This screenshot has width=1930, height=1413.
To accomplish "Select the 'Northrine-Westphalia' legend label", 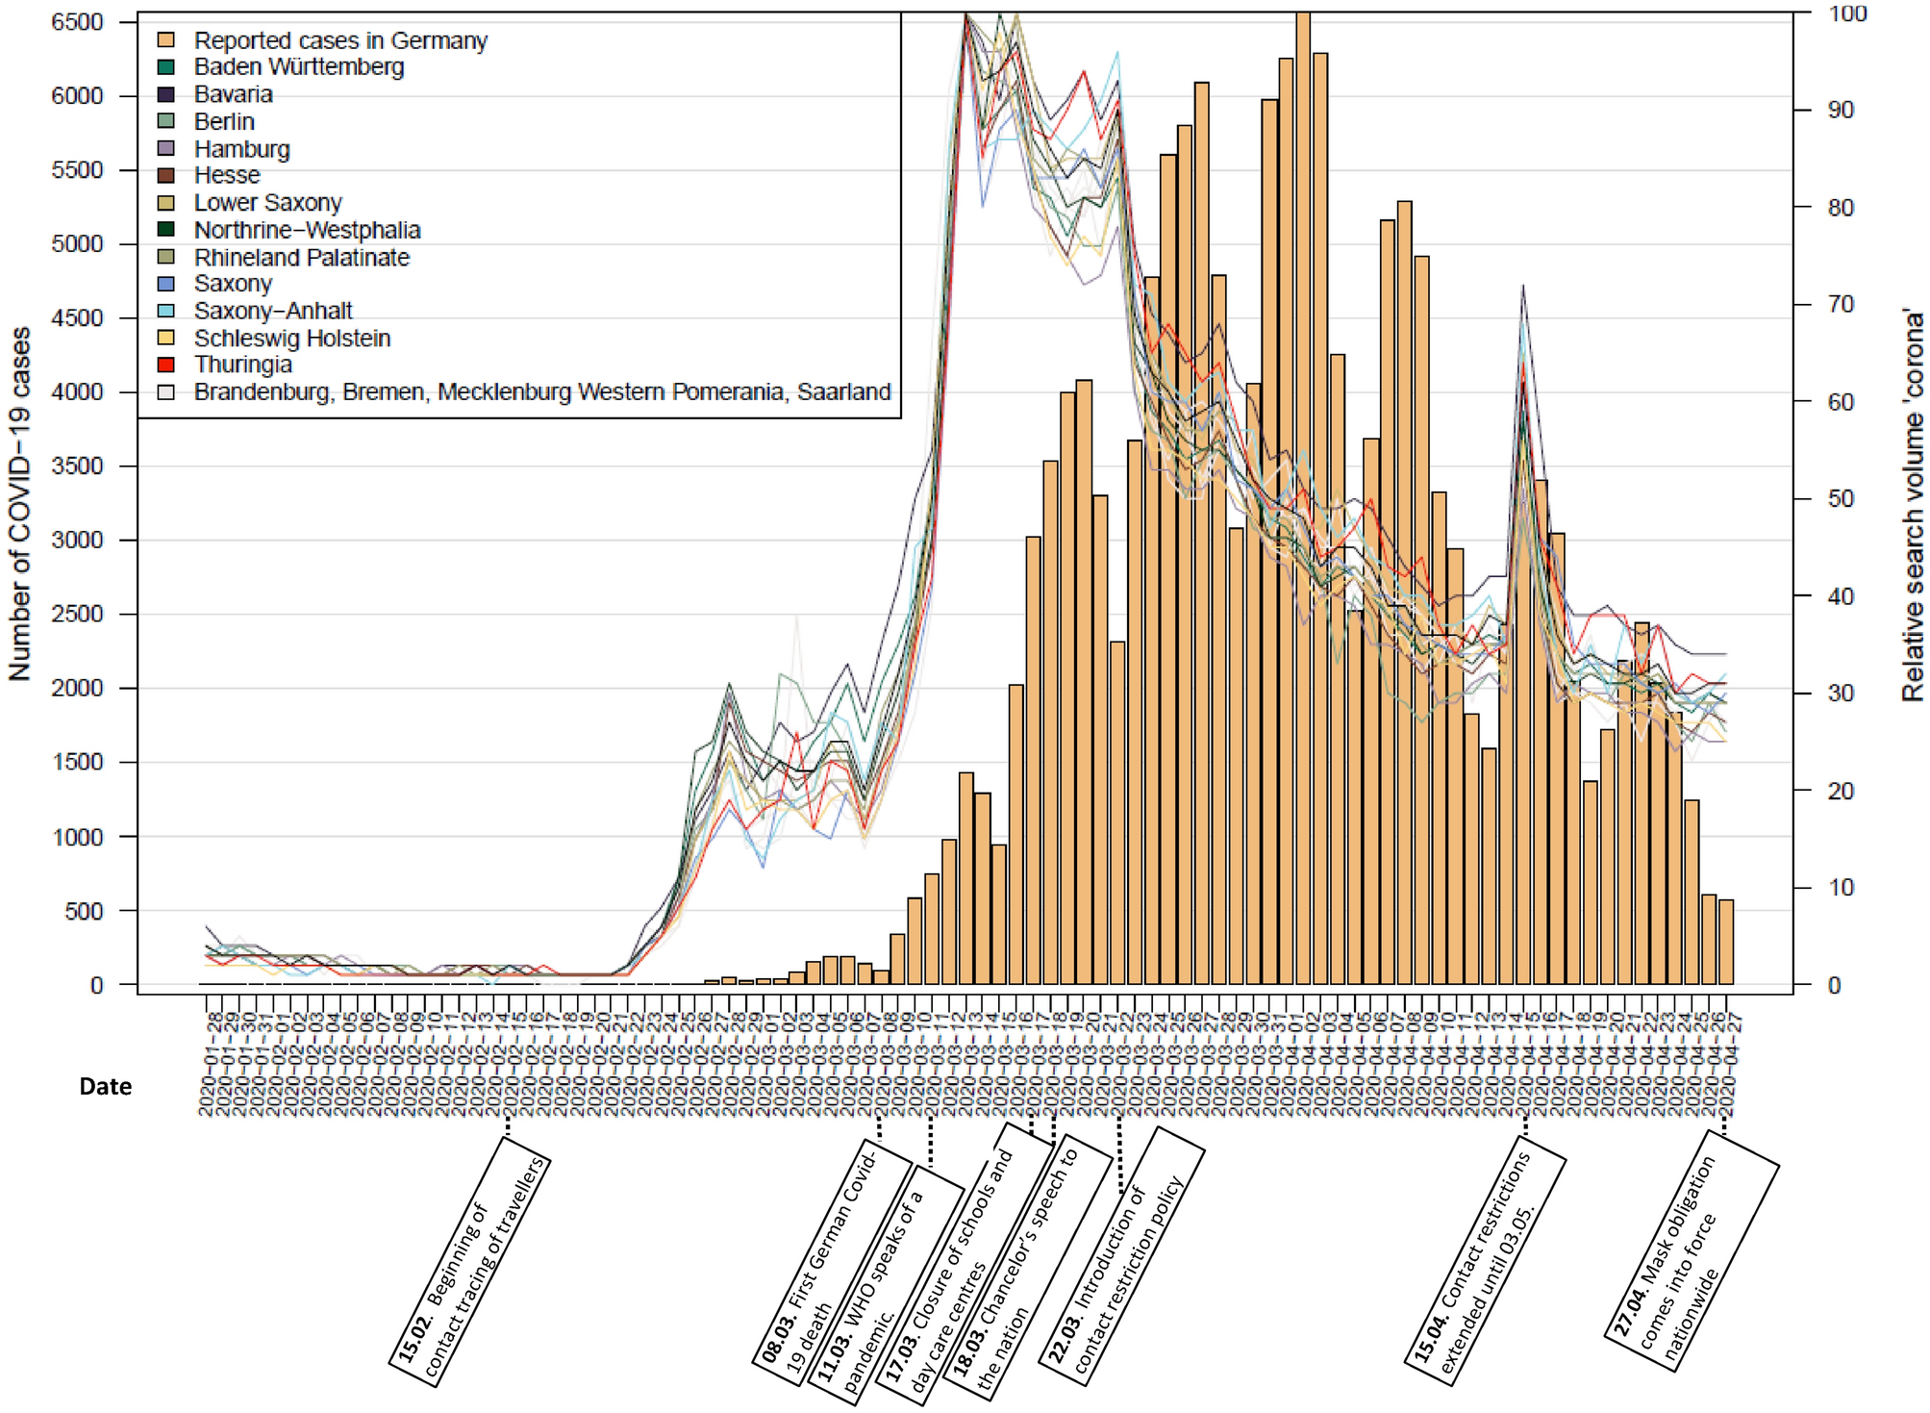I will tap(308, 230).
